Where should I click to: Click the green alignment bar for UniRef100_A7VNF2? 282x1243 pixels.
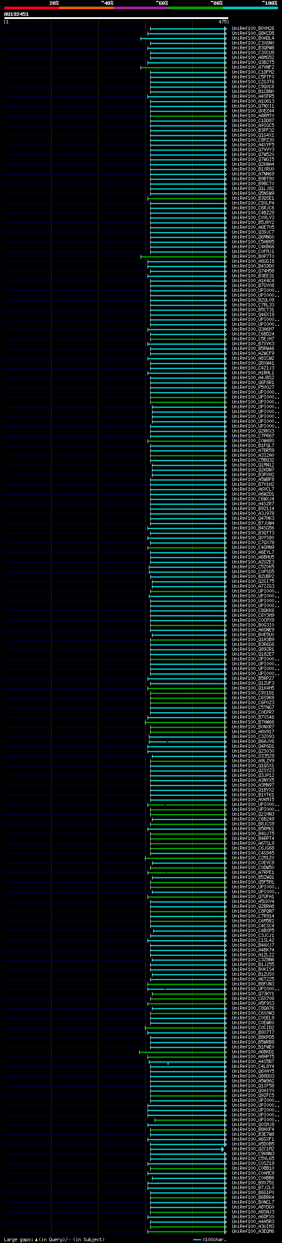click(184, 67)
